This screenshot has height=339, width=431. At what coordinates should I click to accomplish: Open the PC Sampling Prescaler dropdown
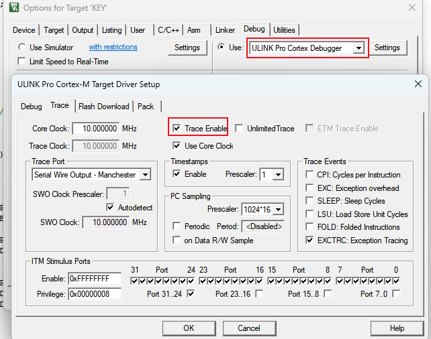point(278,210)
